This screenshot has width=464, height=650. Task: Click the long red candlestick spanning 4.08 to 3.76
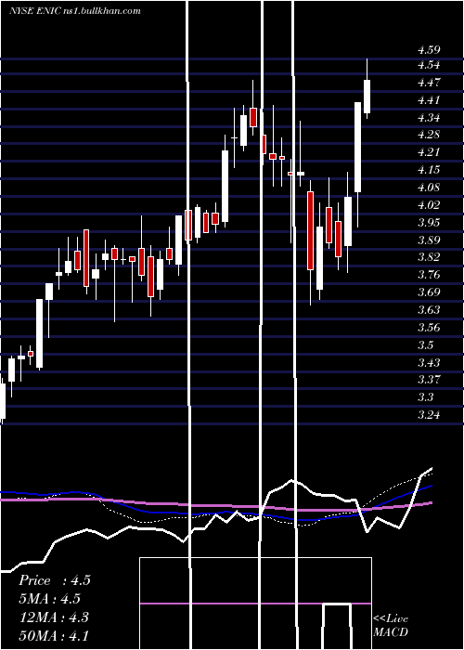tap(310, 230)
